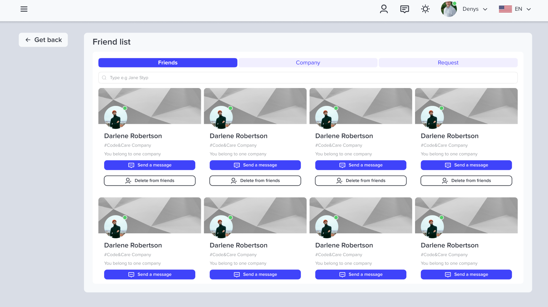Open the chat messages icon in header
Screen dimensions: 548x307
404,9
